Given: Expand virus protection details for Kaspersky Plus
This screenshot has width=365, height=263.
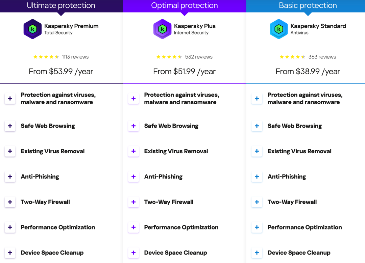Looking at the screenshot, I should [x=133, y=99].
